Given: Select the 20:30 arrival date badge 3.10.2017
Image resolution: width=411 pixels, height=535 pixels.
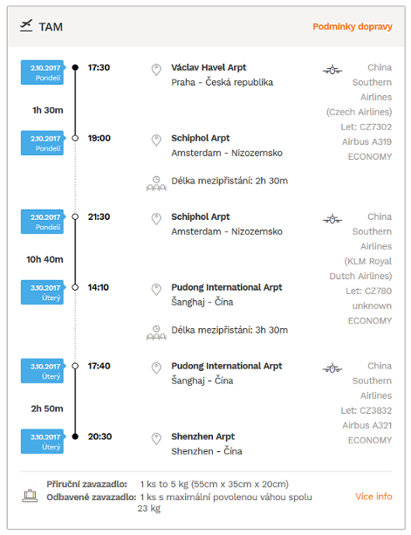Looking at the screenshot, I should click(44, 441).
